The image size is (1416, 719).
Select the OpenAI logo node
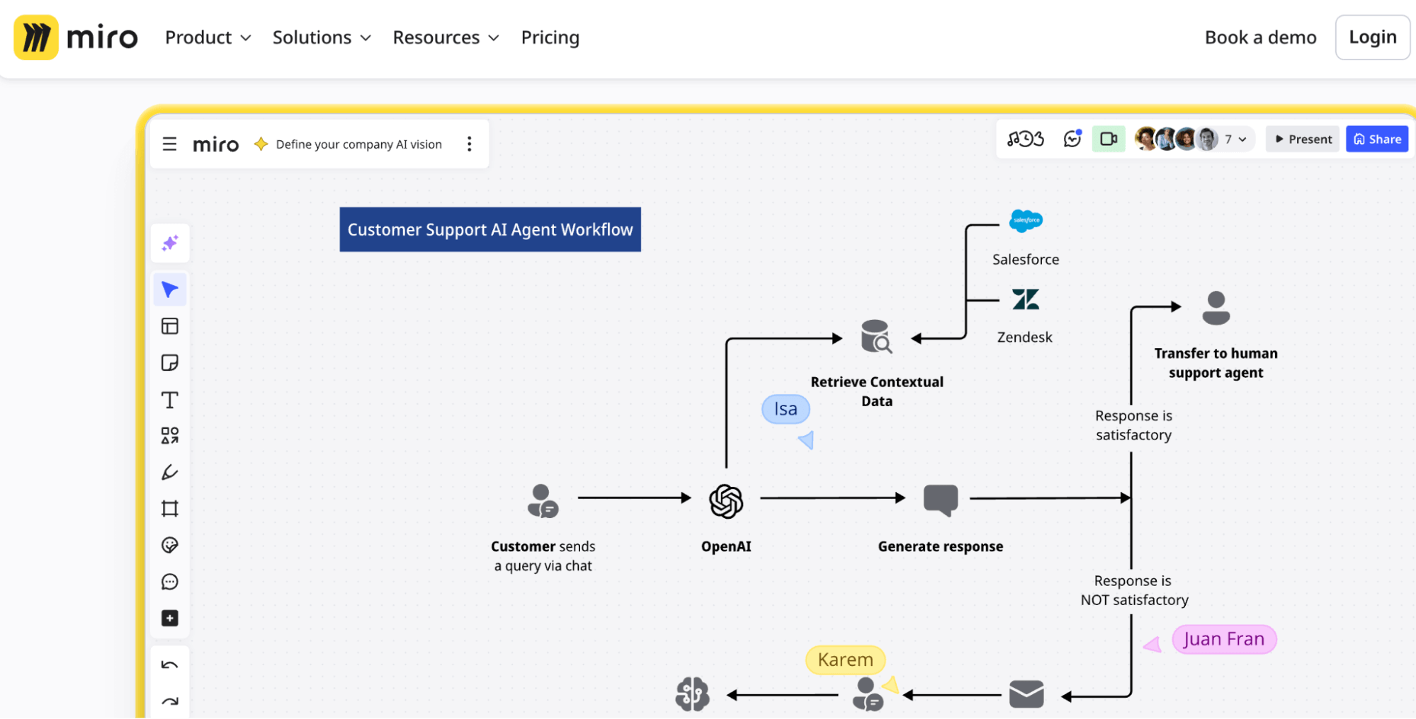tap(726, 501)
